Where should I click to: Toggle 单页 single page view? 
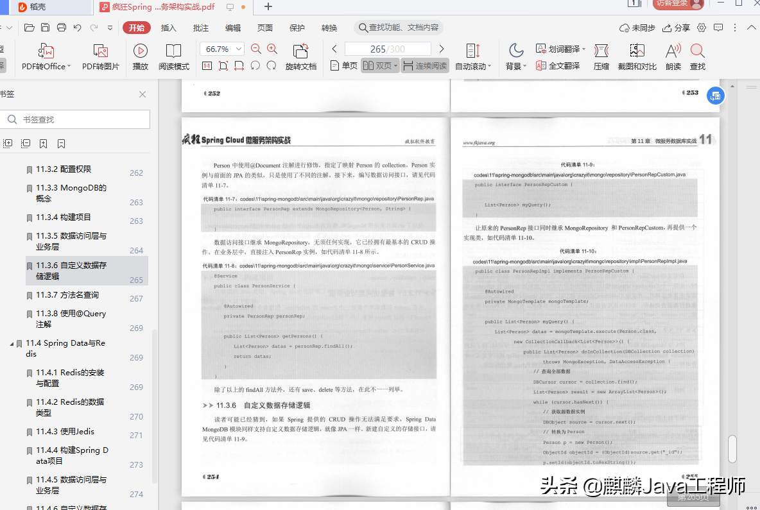click(x=343, y=65)
